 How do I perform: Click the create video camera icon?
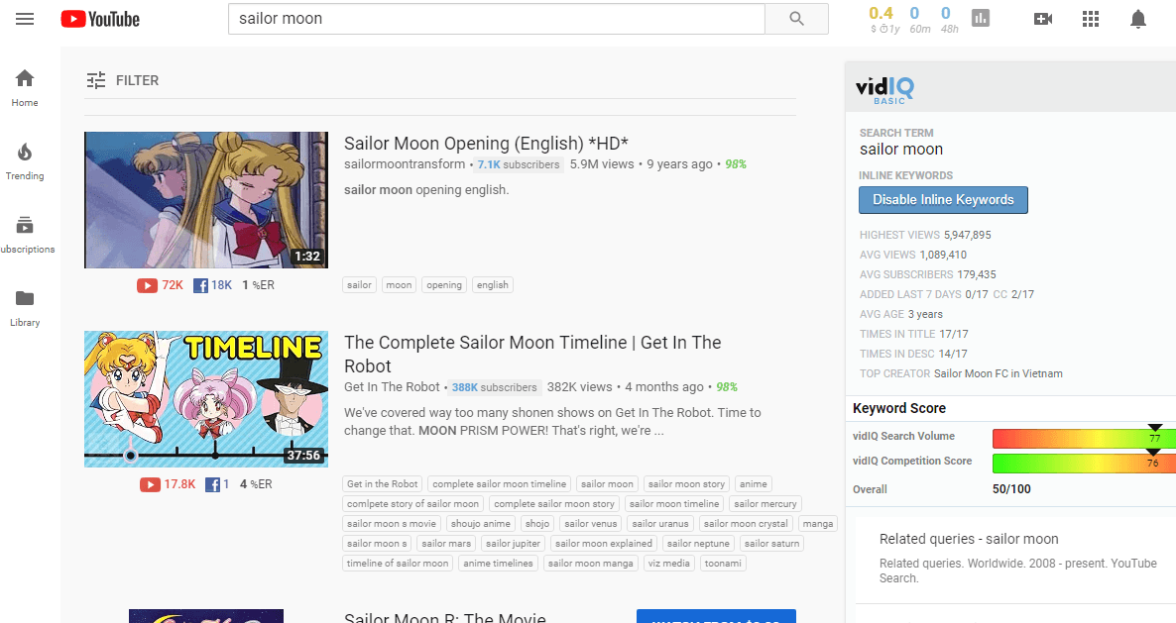[1042, 19]
